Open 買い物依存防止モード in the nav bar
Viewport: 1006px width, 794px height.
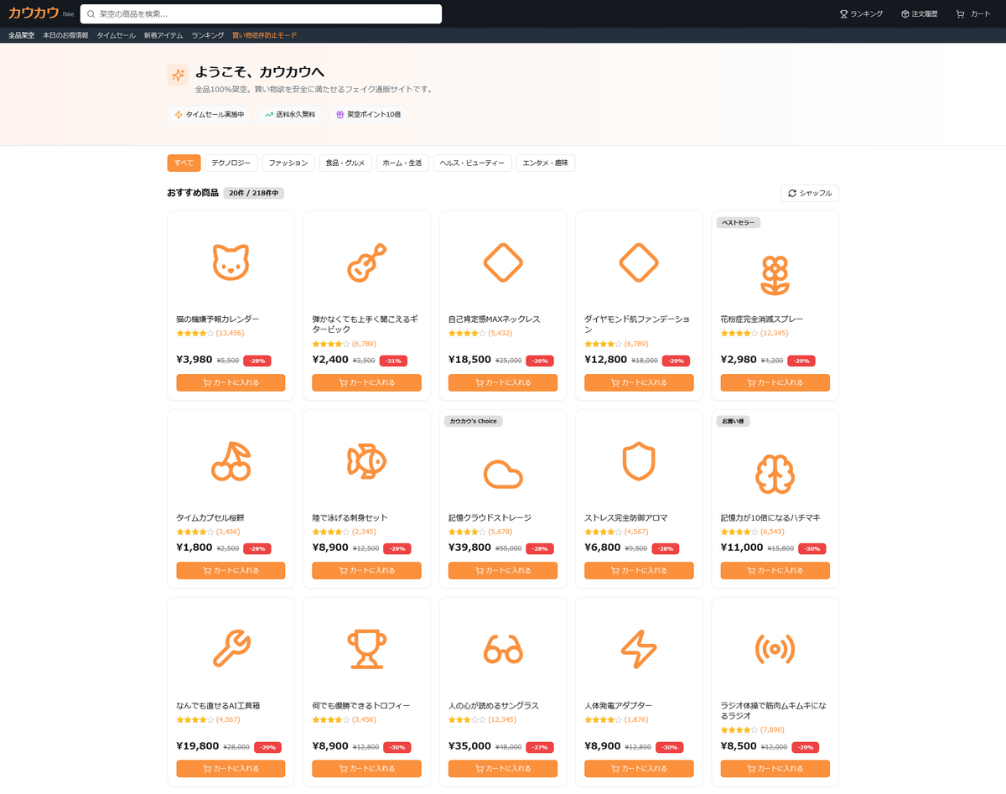tap(264, 35)
